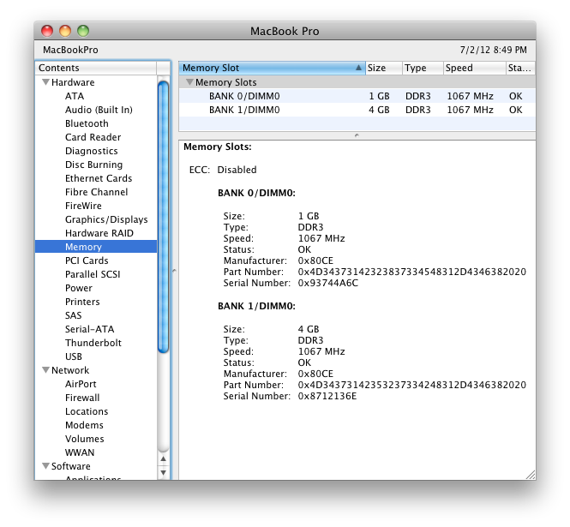The height and width of the screenshot is (527, 570).
Task: Select Printers in sidebar
Action: [82, 302]
